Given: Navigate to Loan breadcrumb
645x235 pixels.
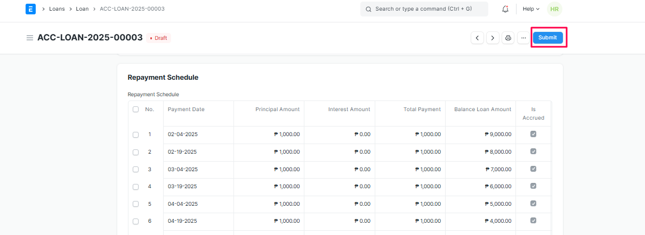Looking at the screenshot, I should 82,9.
